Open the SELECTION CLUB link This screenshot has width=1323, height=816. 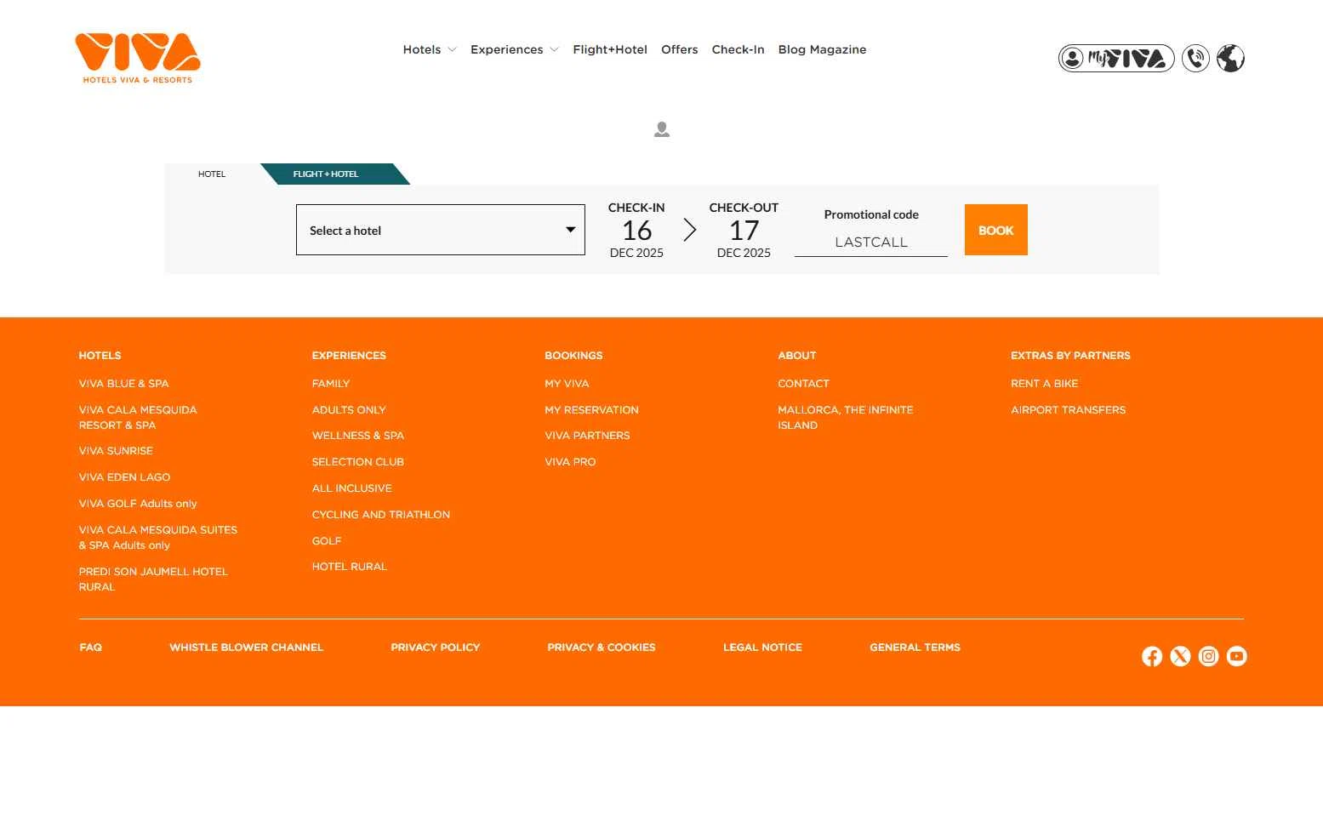(x=358, y=462)
